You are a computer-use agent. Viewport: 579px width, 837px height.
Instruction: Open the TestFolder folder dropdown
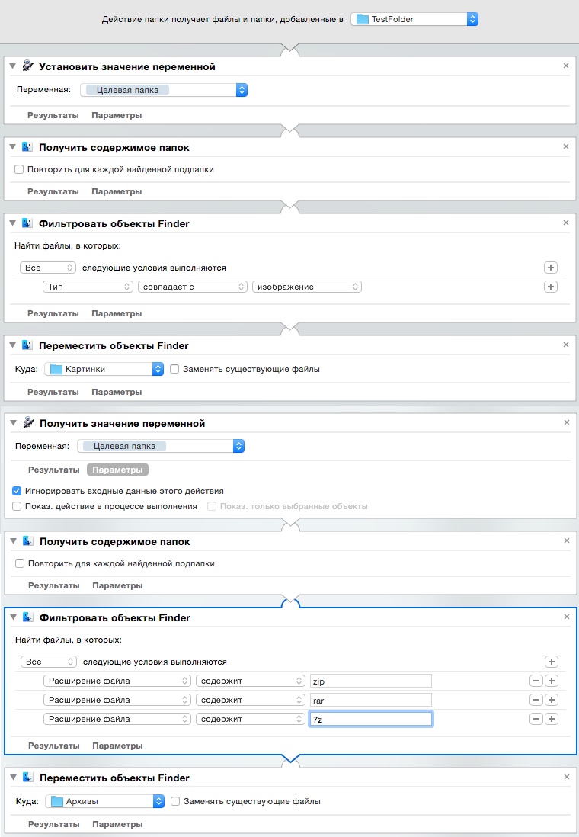pyautogui.click(x=414, y=19)
